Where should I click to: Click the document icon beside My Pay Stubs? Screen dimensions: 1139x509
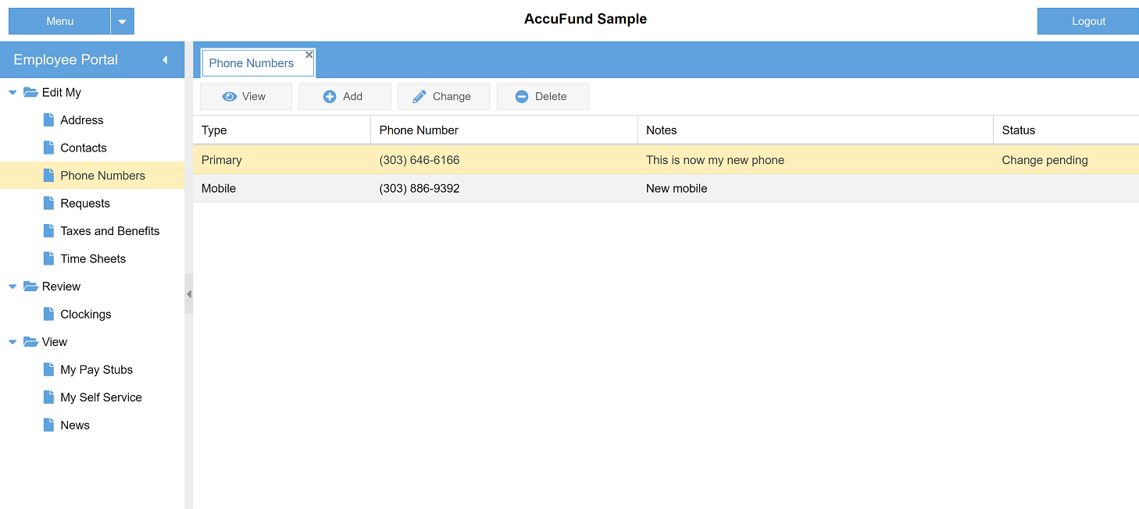[x=48, y=369]
